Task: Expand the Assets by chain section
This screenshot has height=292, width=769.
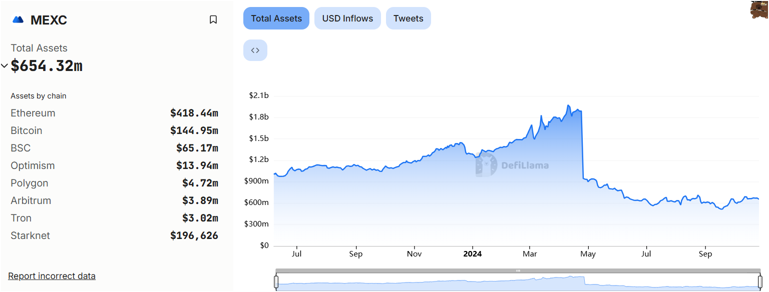Action: (39, 95)
